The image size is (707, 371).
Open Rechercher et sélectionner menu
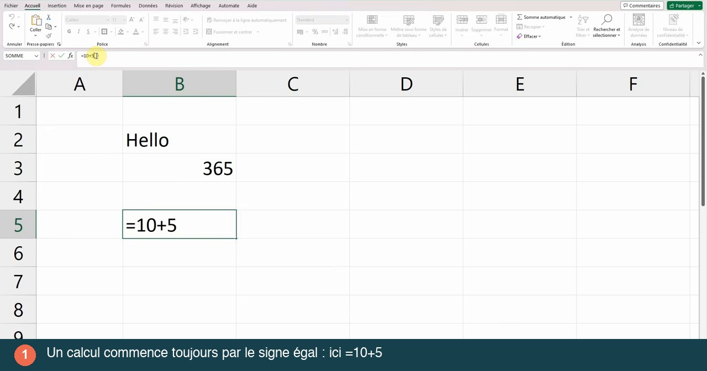tap(606, 26)
